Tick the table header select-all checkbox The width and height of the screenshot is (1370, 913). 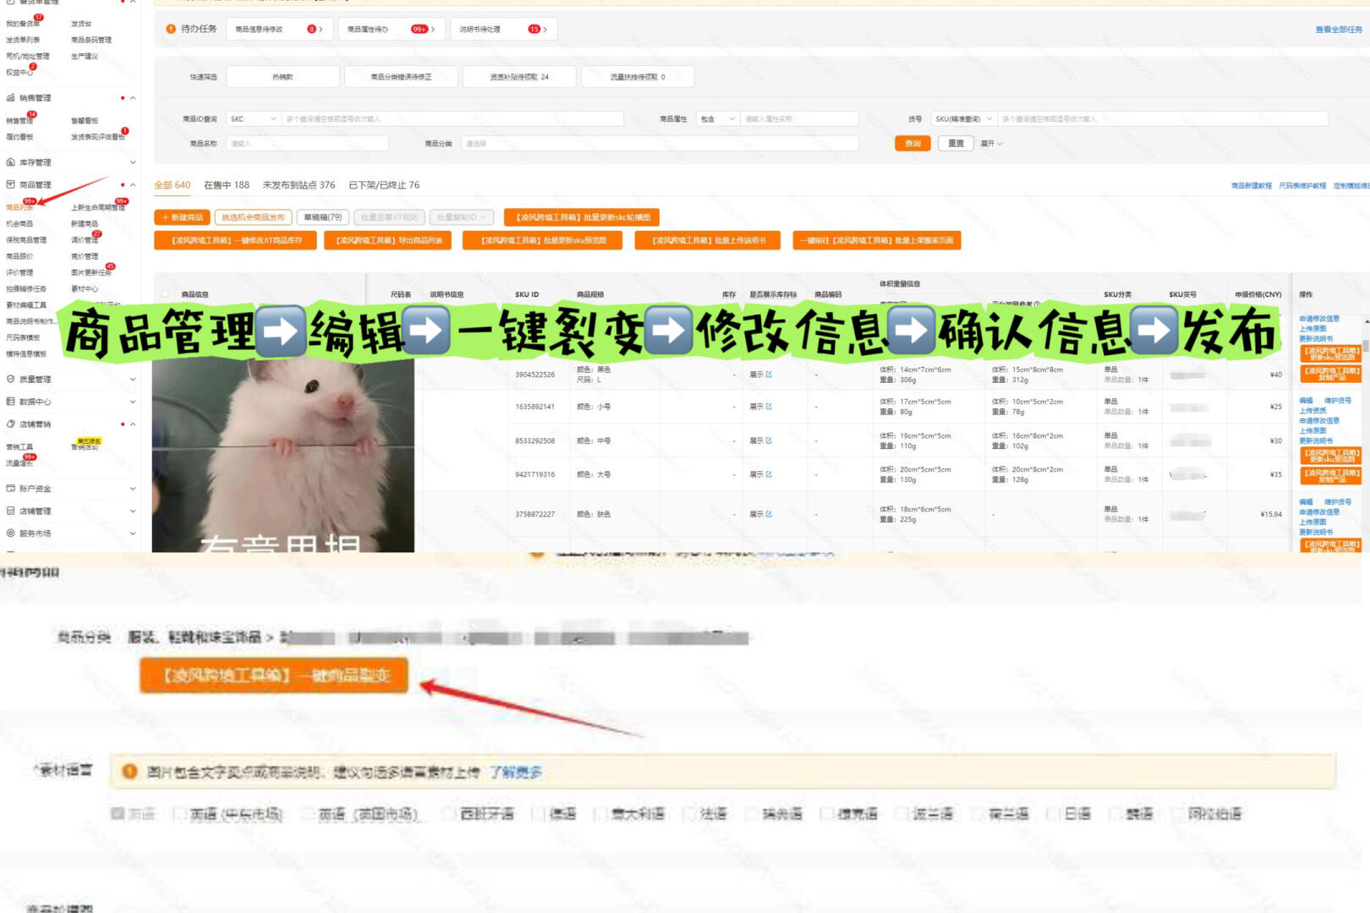click(x=164, y=294)
